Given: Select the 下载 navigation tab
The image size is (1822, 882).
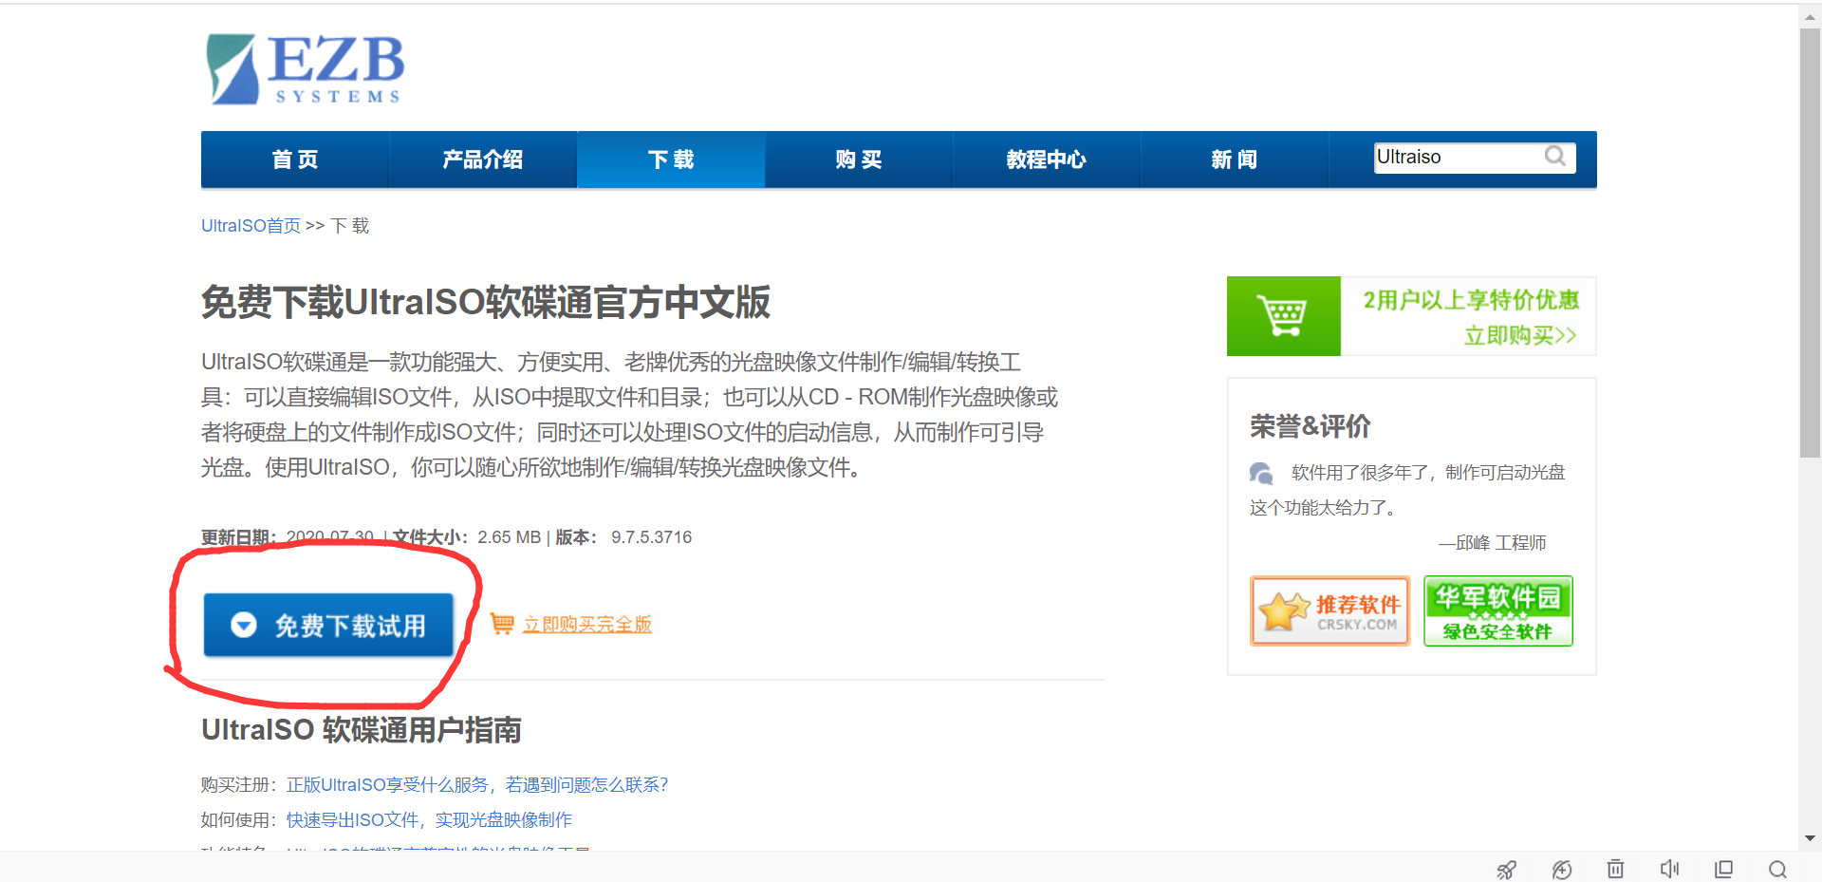Looking at the screenshot, I should (671, 160).
